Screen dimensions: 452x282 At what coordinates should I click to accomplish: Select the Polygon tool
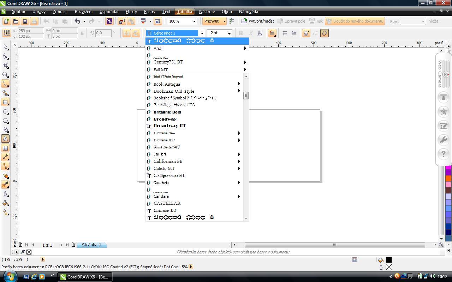[5, 121]
